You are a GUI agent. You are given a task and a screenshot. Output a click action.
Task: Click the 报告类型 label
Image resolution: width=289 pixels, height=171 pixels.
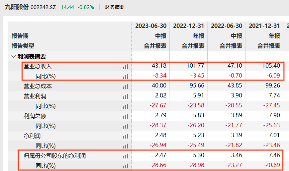tap(23, 46)
